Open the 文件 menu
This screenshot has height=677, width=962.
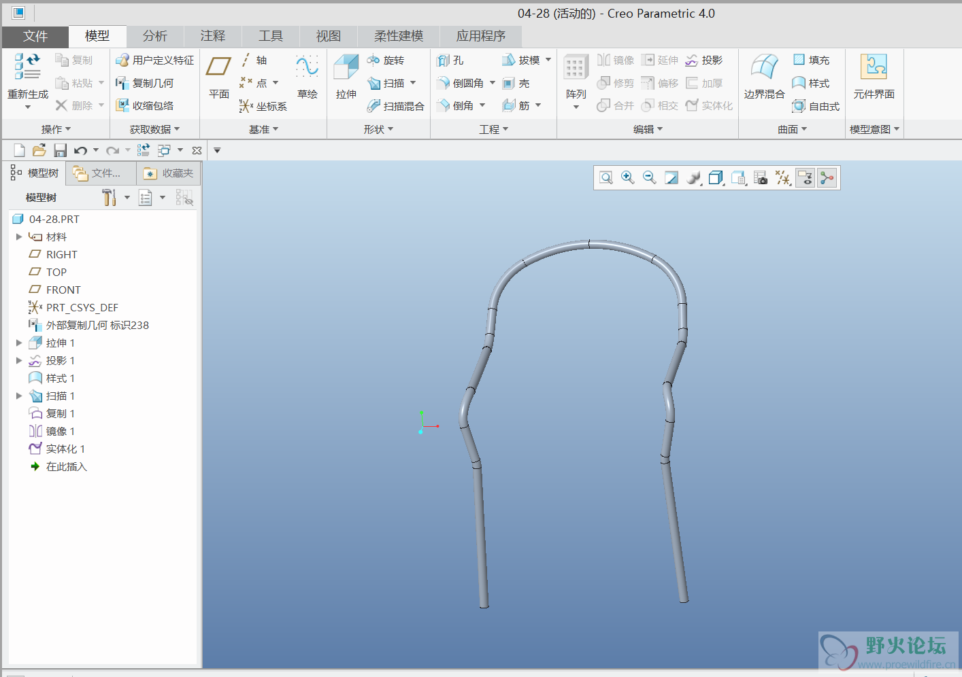35,36
